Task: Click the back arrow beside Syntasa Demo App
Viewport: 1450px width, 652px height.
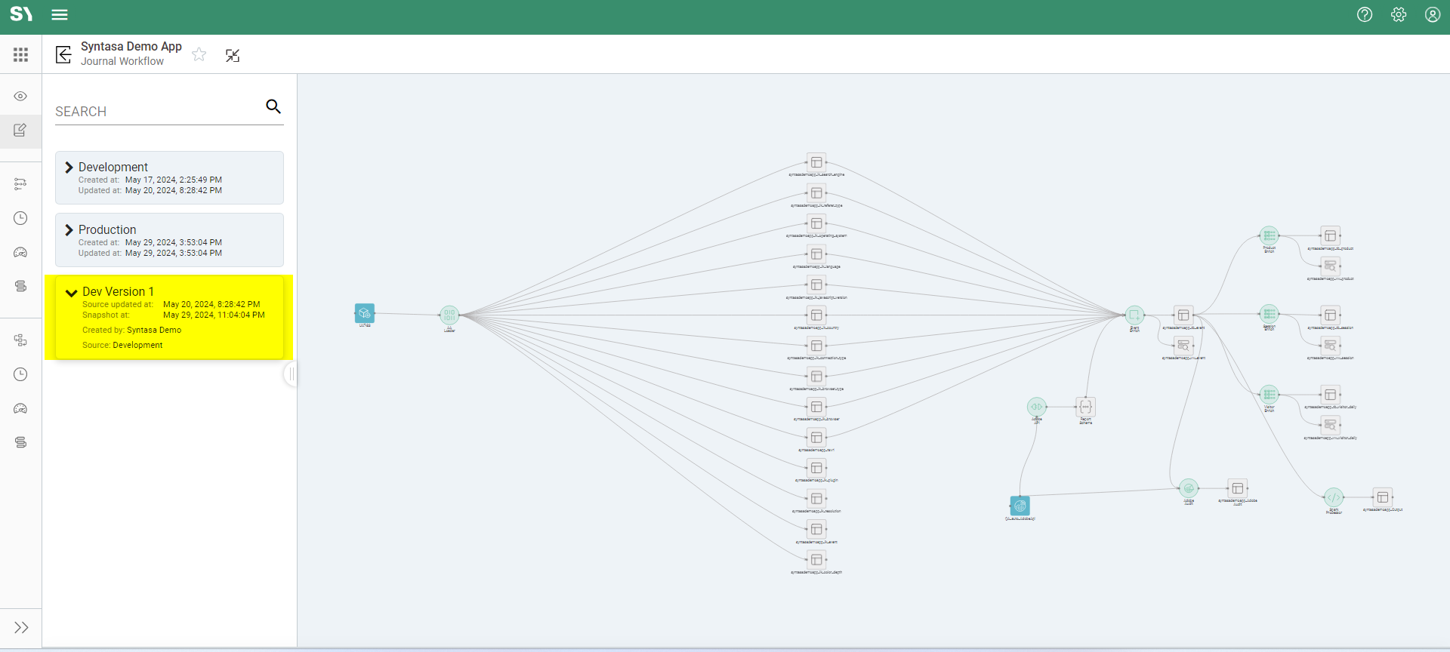Action: 64,54
